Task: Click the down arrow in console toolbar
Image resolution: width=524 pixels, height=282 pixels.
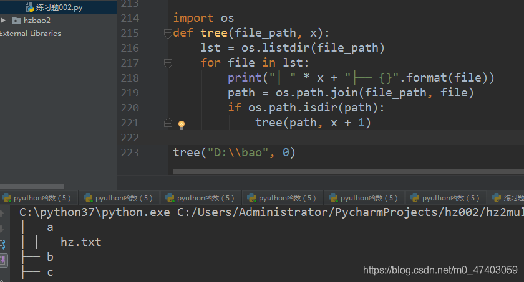Action: pyautogui.click(x=2, y=228)
